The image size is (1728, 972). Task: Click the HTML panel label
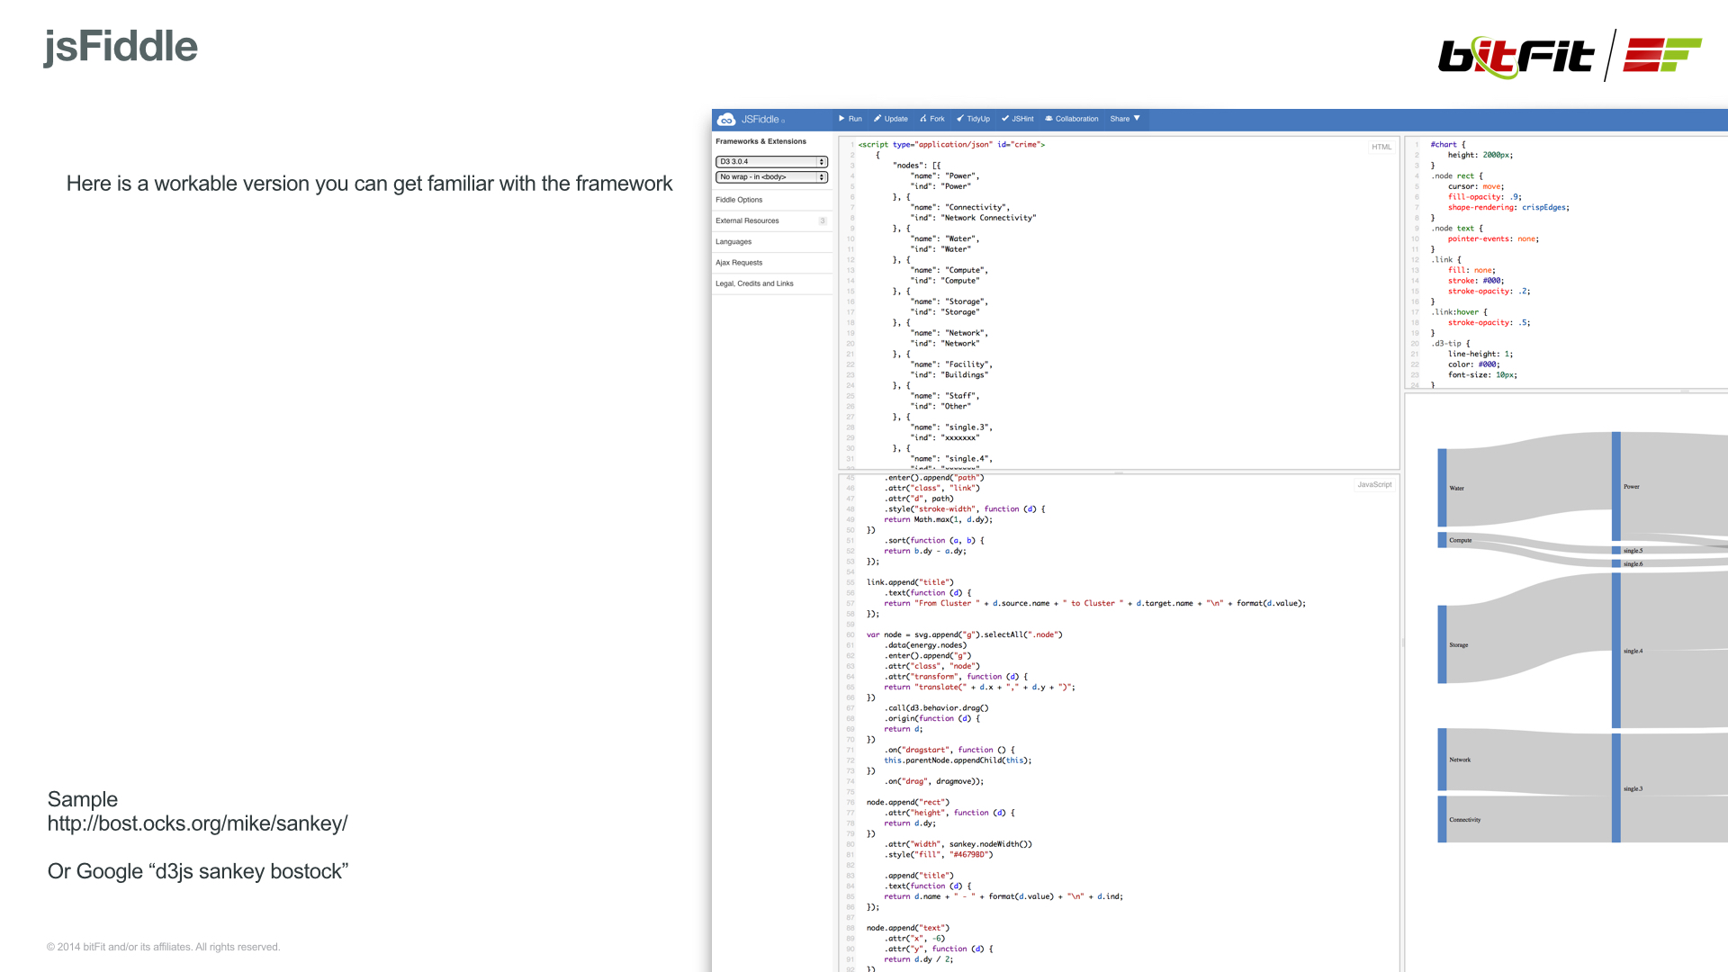pos(1381,147)
